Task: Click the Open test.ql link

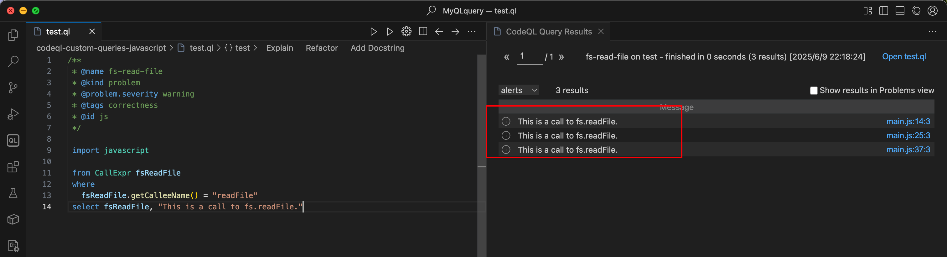Action: click(903, 57)
